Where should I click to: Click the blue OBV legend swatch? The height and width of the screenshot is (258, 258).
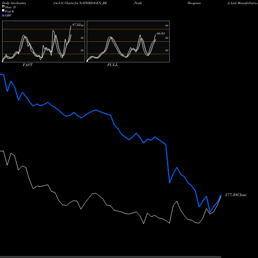tap(3, 15)
